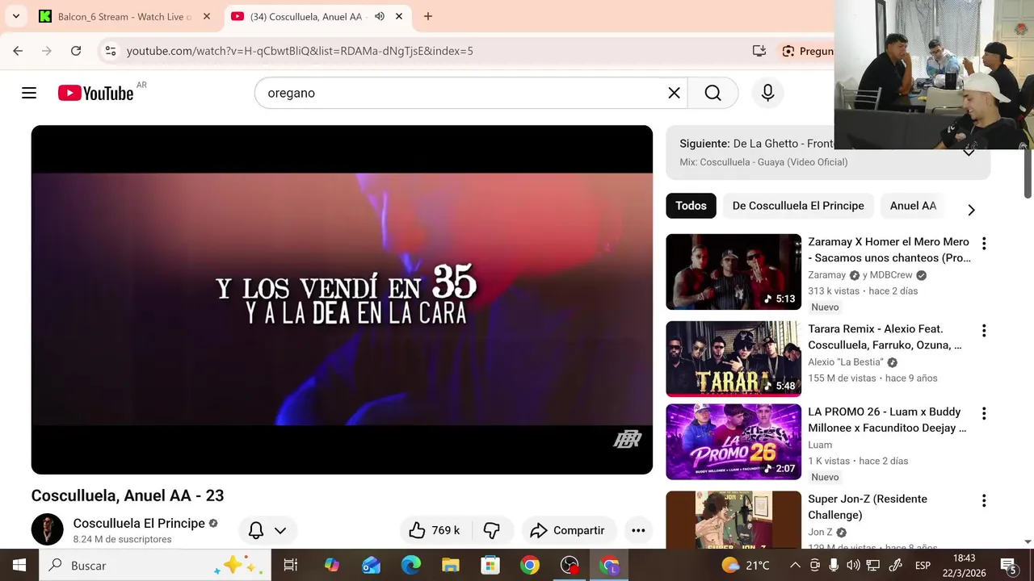Select De Cosculluela El Principe chip
1034x581 pixels.
798,206
